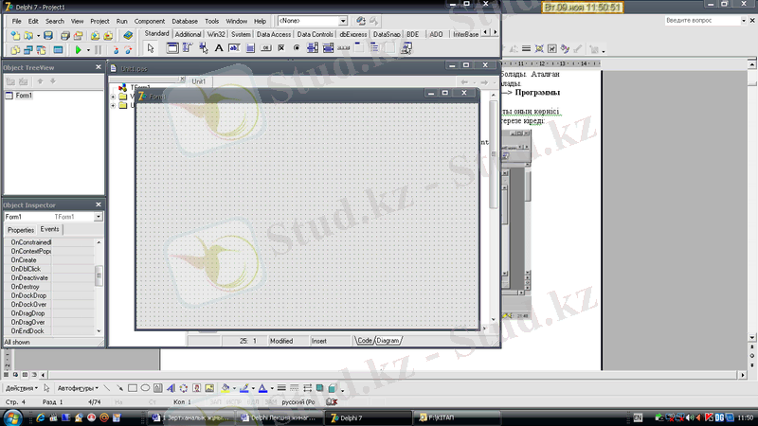This screenshot has height=426, width=758.
Task: Select the Edit component
Action: pos(234,48)
